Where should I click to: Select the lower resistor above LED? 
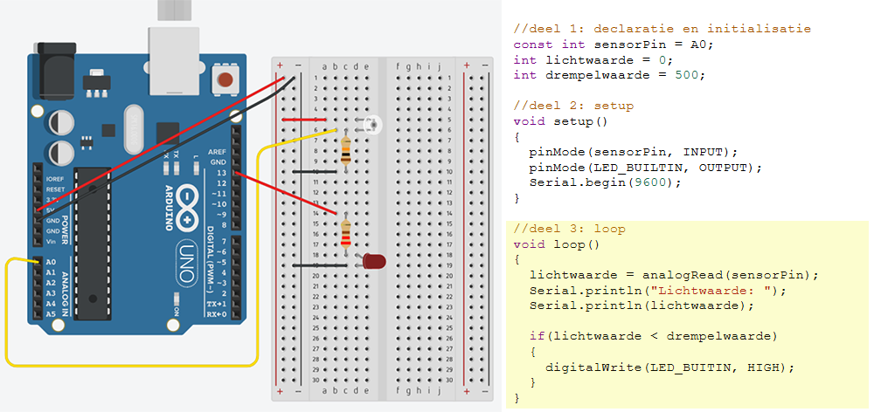[347, 234]
